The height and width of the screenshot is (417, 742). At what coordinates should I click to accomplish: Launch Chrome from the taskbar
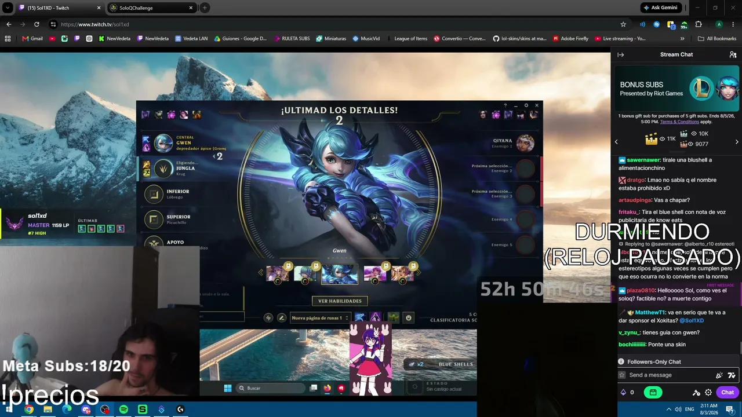point(29,409)
